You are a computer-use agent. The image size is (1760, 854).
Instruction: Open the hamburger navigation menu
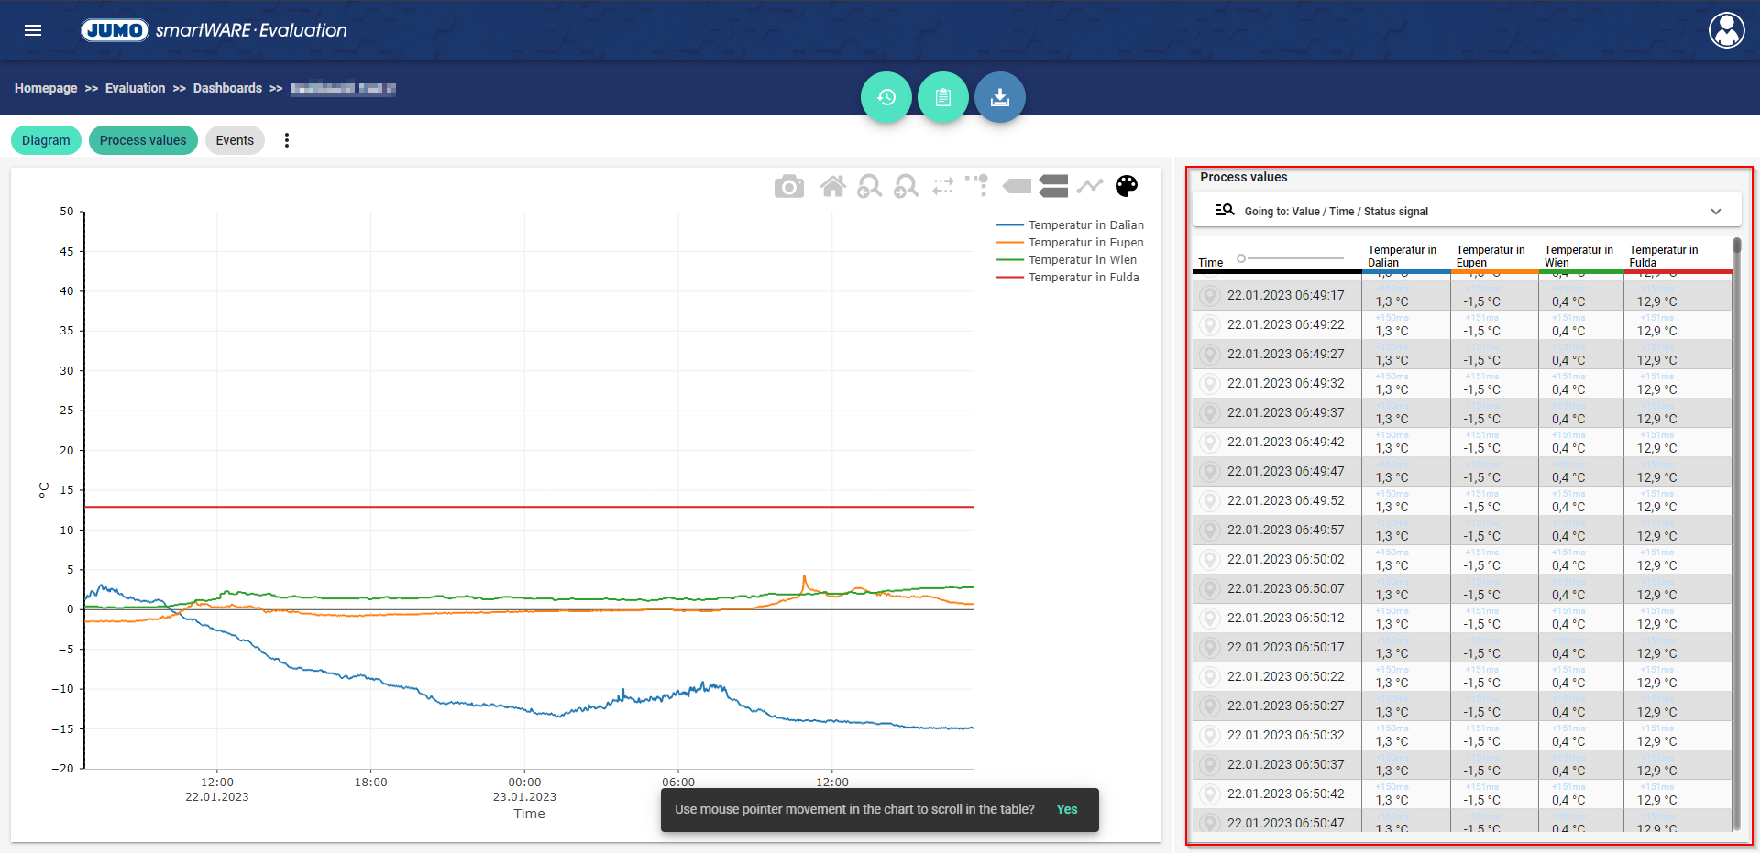click(x=33, y=30)
